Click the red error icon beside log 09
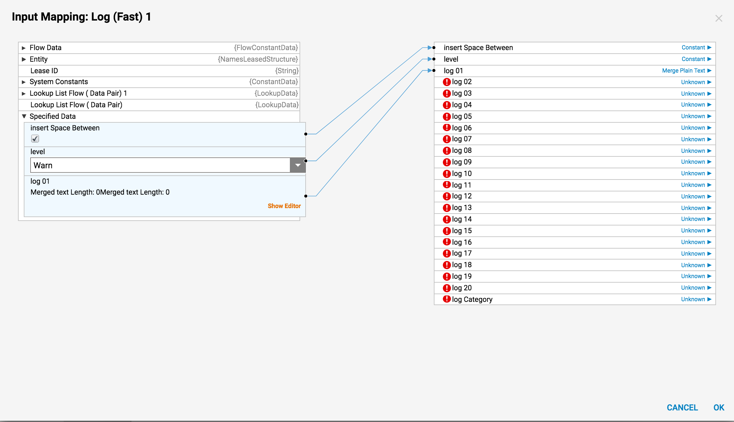Image resolution: width=734 pixels, height=422 pixels. pyautogui.click(x=447, y=162)
